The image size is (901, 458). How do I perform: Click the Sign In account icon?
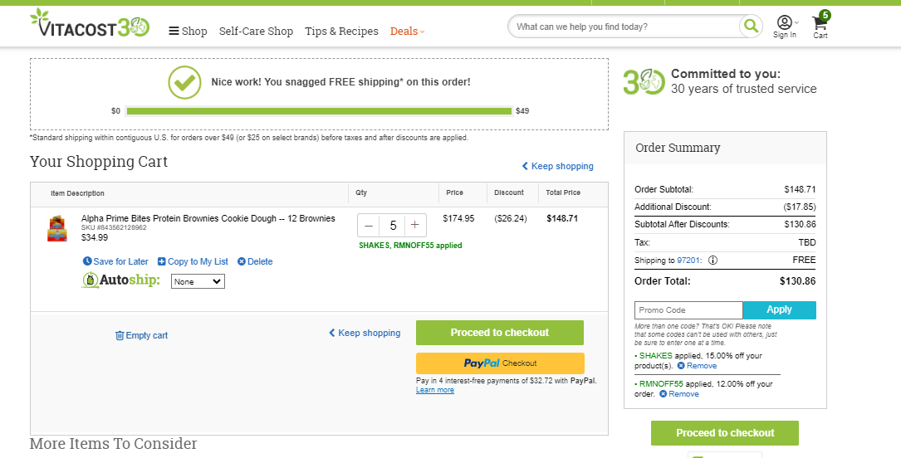(x=785, y=27)
